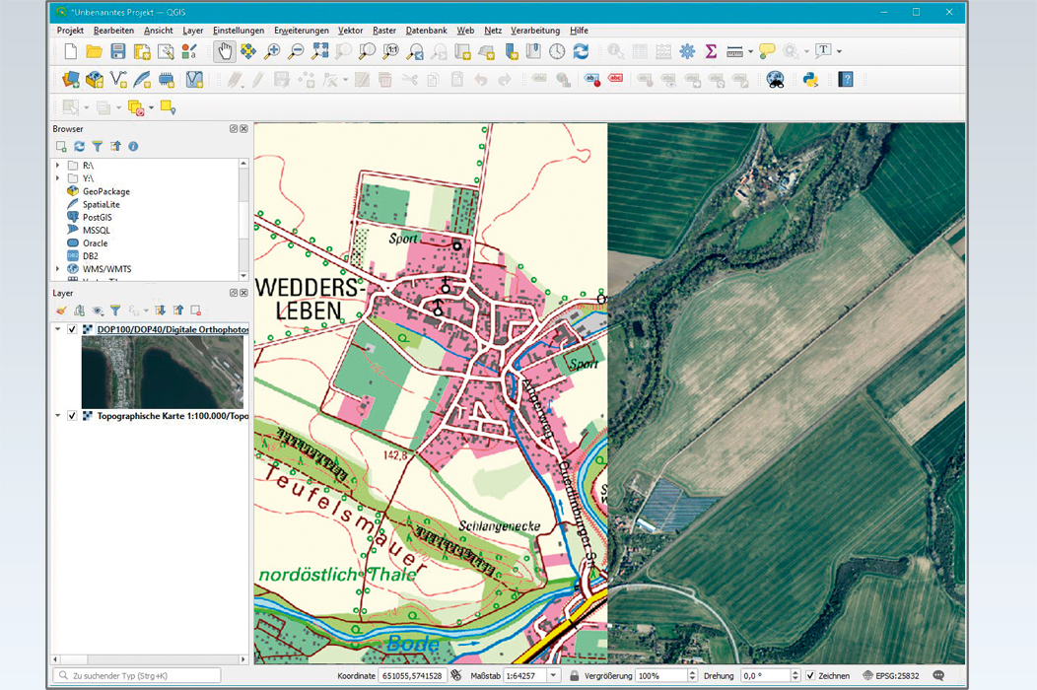Viewport: 1037px width, 690px height.
Task: Click the Save Project floppy icon
Action: [118, 51]
